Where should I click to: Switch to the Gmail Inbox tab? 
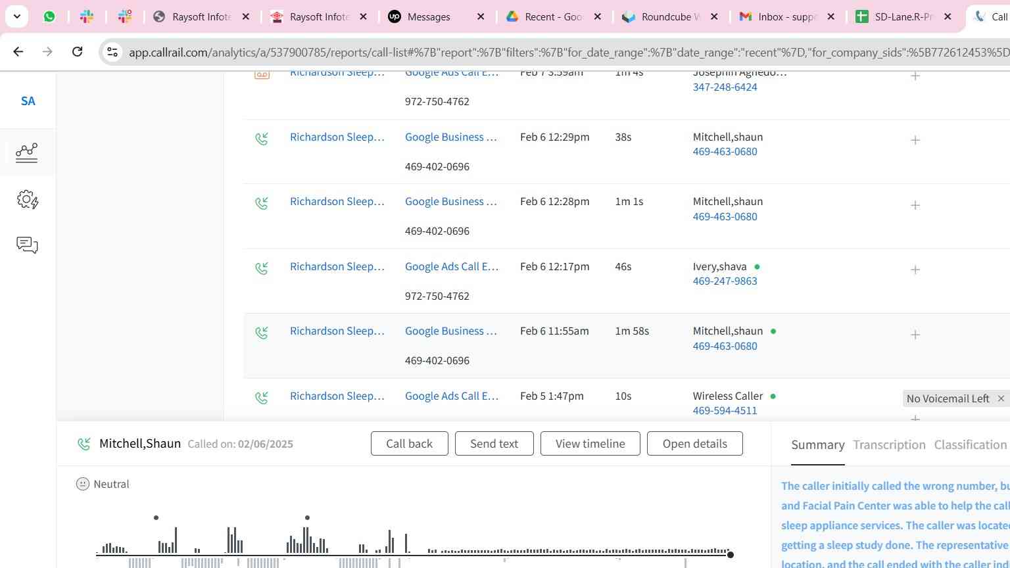point(787,16)
